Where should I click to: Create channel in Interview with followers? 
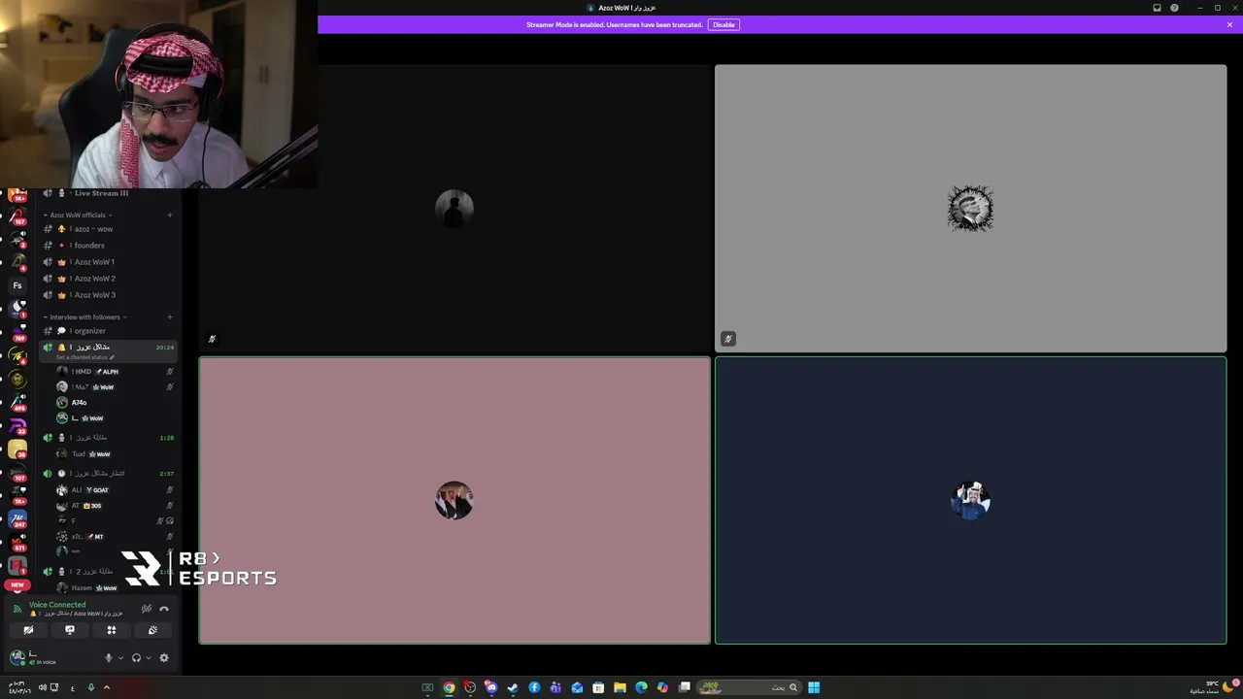(170, 317)
